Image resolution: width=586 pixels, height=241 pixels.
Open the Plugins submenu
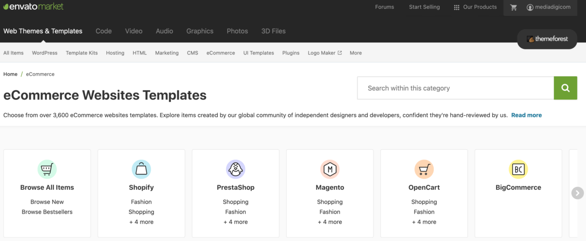coord(291,53)
